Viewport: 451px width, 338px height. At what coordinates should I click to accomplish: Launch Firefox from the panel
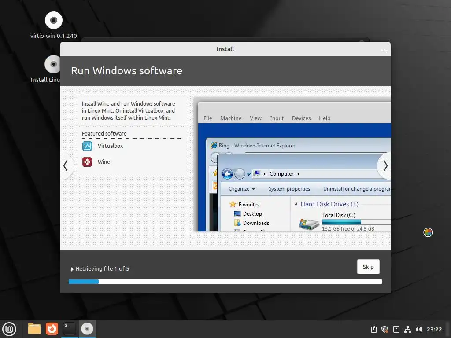click(52, 329)
